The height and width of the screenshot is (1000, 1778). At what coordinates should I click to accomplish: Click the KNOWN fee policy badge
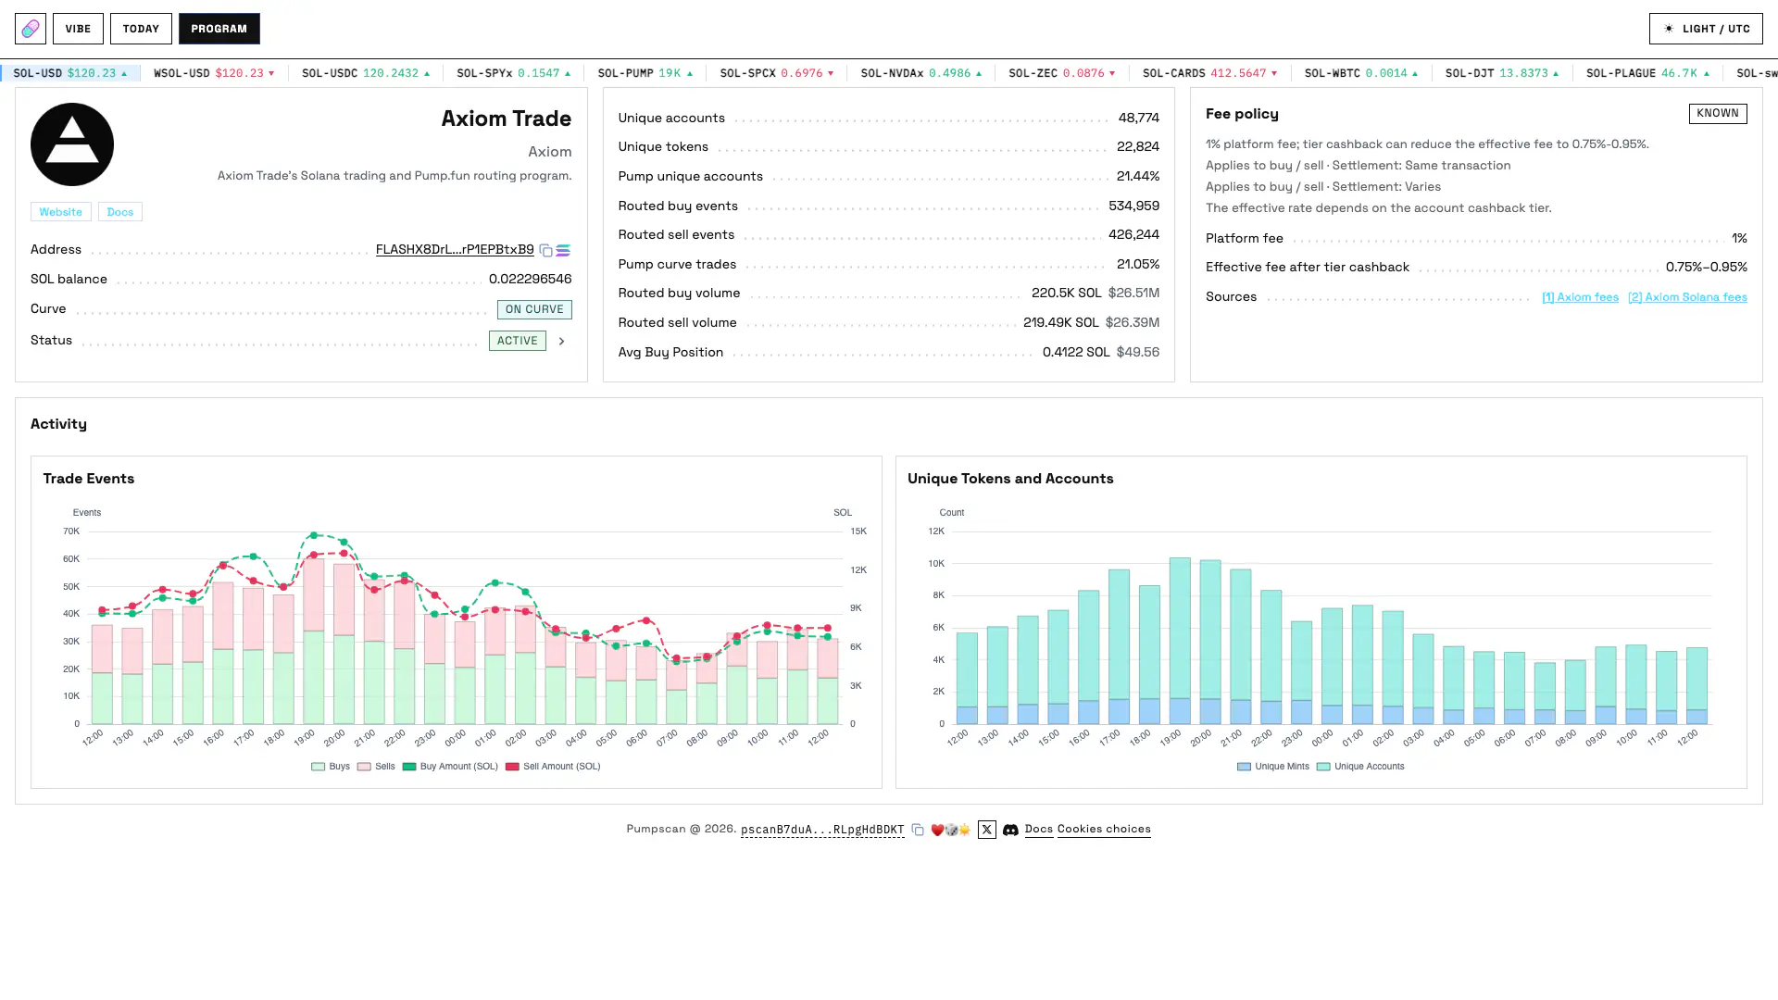coord(1718,114)
